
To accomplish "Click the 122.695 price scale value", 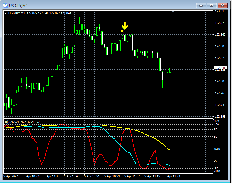I will click(x=220, y=116).
